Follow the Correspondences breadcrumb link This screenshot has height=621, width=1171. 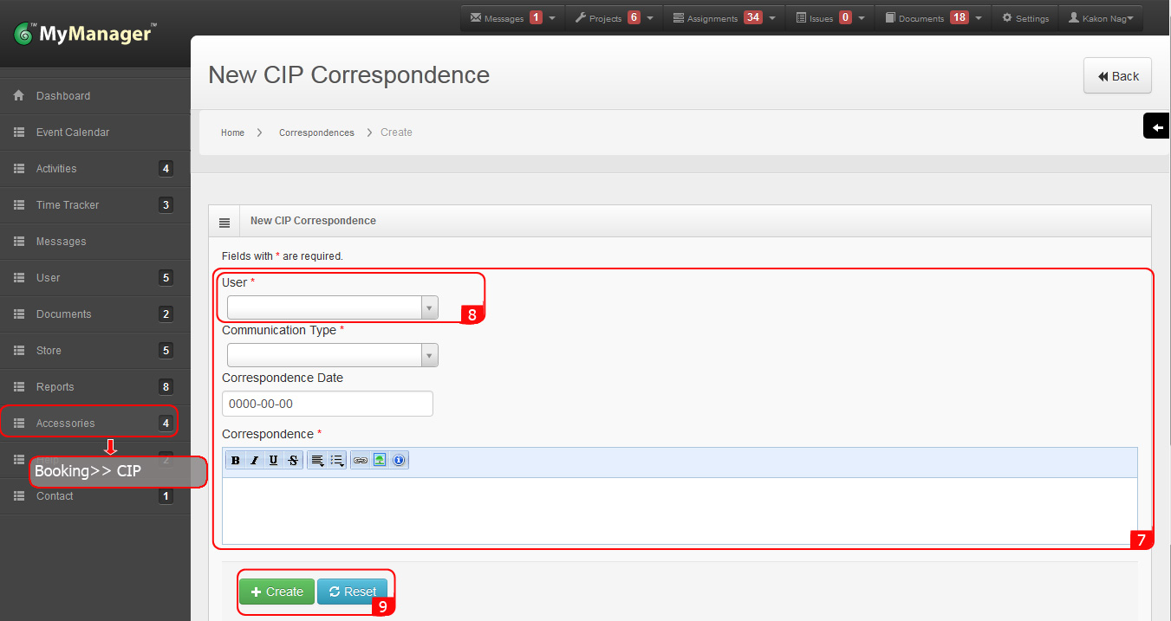click(316, 133)
